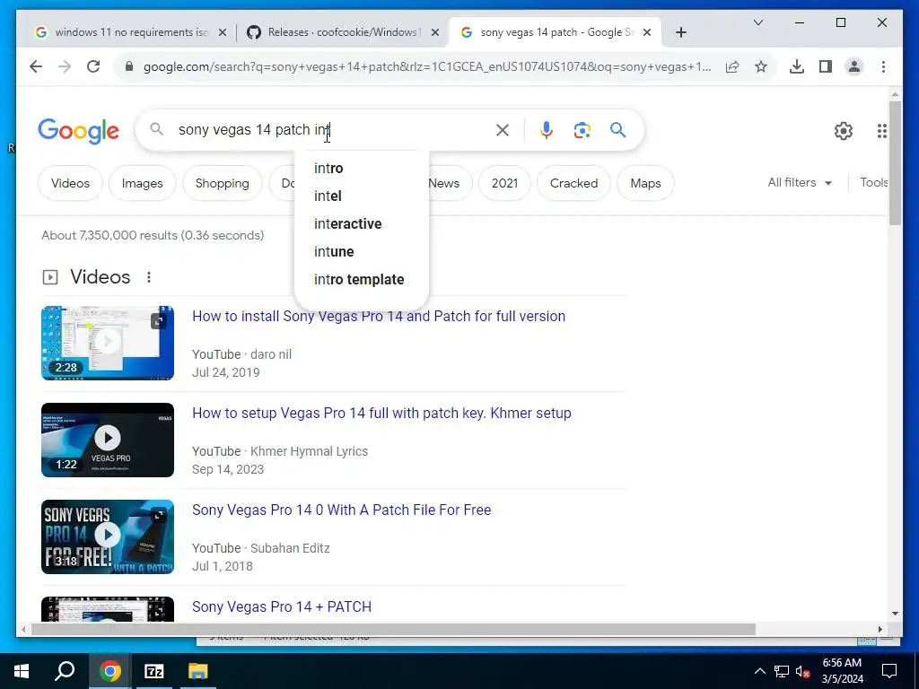Choose the "intel" suggestion
919x689 pixels.
click(x=362, y=196)
